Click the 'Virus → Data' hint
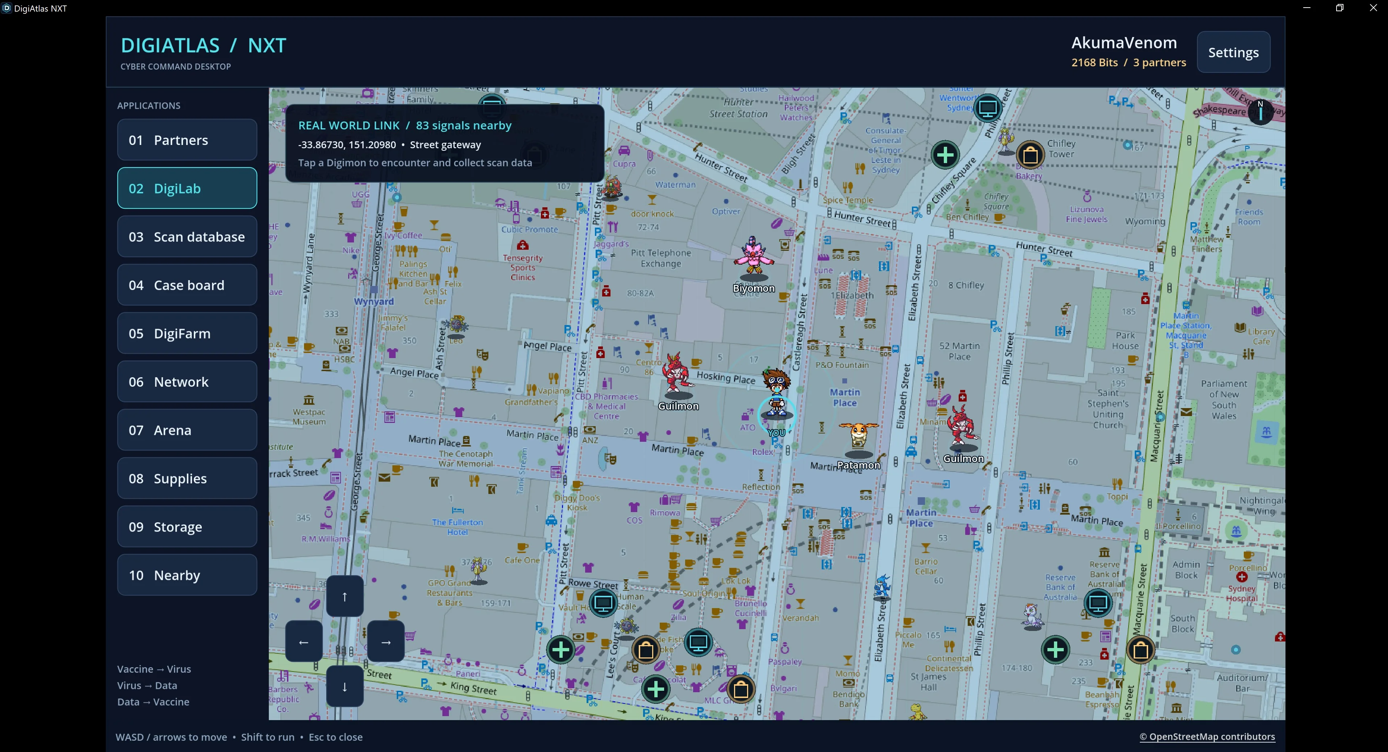Screen dimensions: 1388x752 tap(147, 686)
